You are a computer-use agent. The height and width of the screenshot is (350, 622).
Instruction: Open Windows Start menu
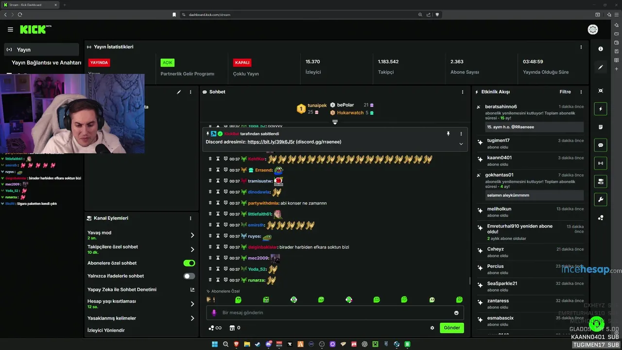(215, 344)
